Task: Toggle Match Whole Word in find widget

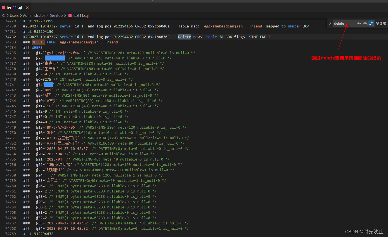Action: (x=365, y=24)
